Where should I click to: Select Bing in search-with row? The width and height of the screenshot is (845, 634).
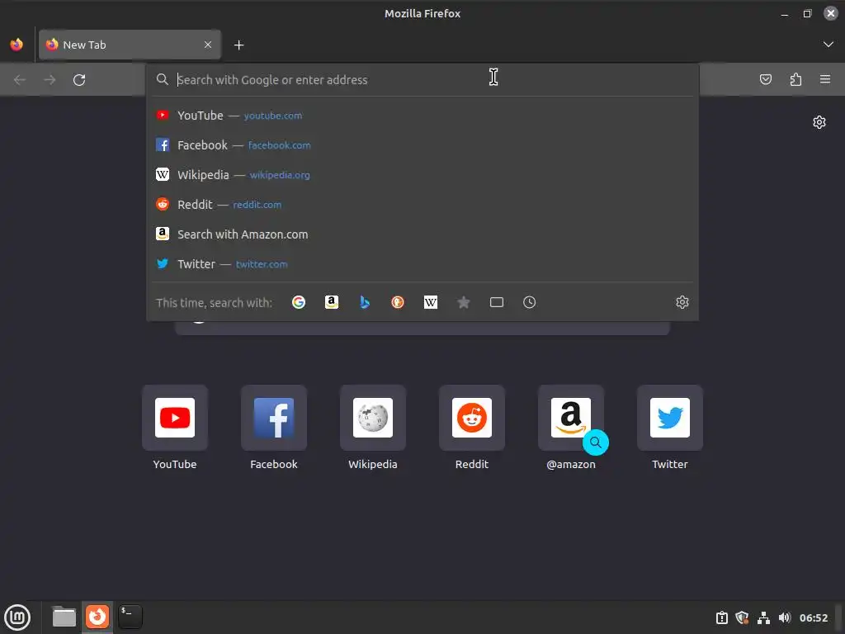[365, 302]
